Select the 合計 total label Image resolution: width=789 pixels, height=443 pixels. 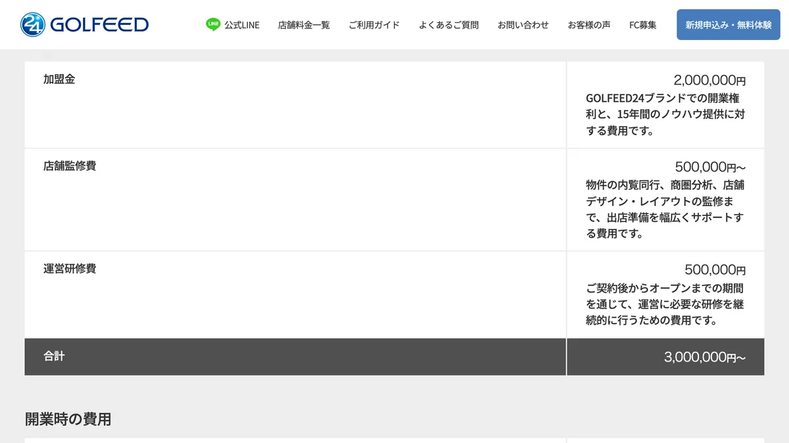point(54,356)
